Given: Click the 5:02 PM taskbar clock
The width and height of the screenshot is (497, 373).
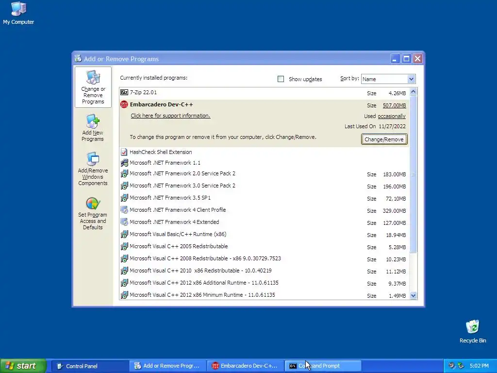Looking at the screenshot, I should (479, 366).
